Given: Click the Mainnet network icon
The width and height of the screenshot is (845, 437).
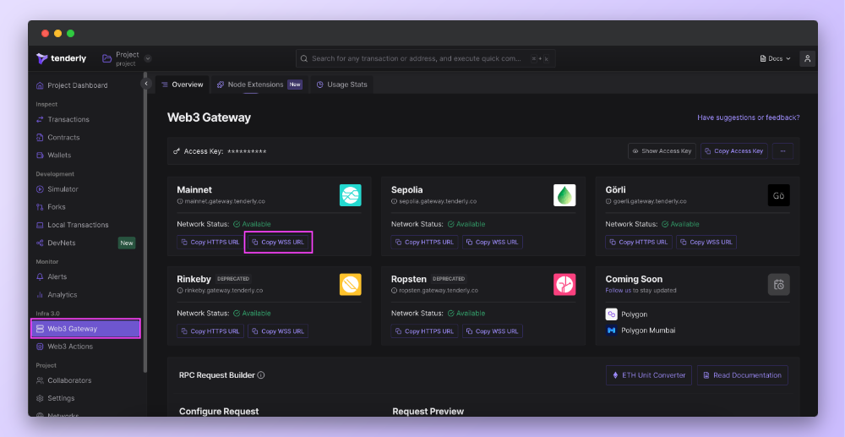Looking at the screenshot, I should click(x=350, y=195).
